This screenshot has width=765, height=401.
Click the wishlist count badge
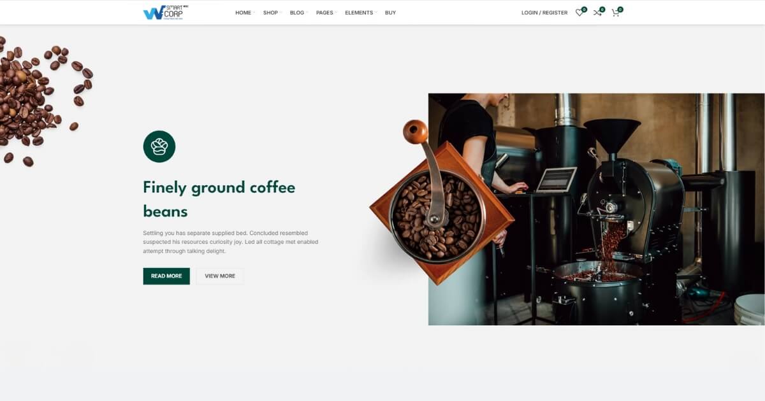click(584, 9)
